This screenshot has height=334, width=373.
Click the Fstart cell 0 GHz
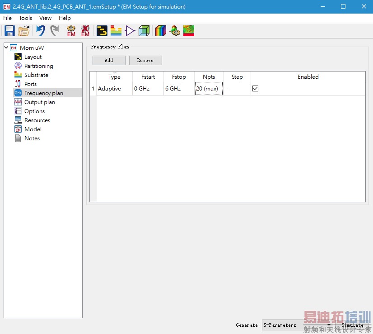148,88
